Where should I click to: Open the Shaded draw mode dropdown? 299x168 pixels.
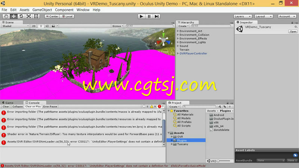[x=15, y=26]
